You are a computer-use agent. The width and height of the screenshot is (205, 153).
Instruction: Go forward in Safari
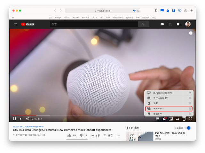click(61, 11)
